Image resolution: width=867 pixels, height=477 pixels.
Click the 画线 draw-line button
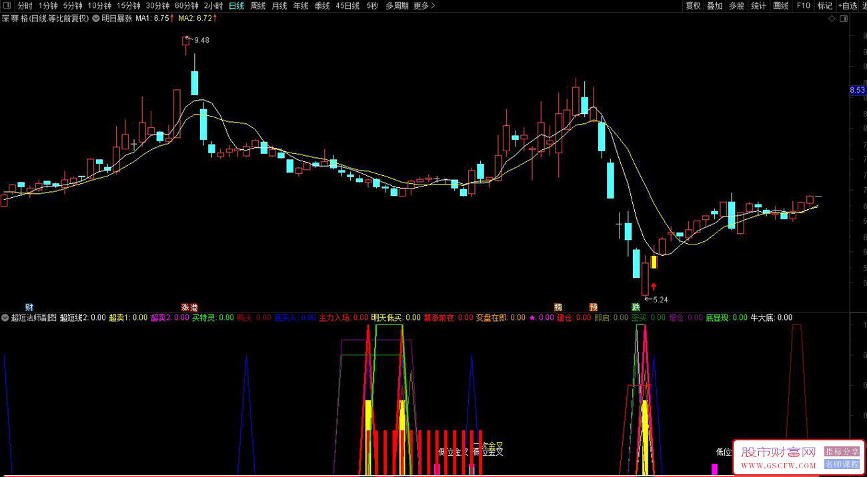tap(781, 6)
